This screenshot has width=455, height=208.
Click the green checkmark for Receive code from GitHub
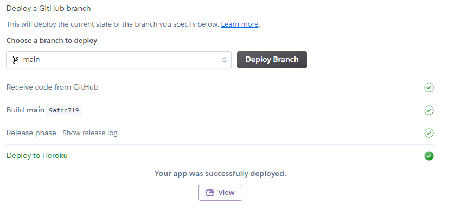point(428,87)
